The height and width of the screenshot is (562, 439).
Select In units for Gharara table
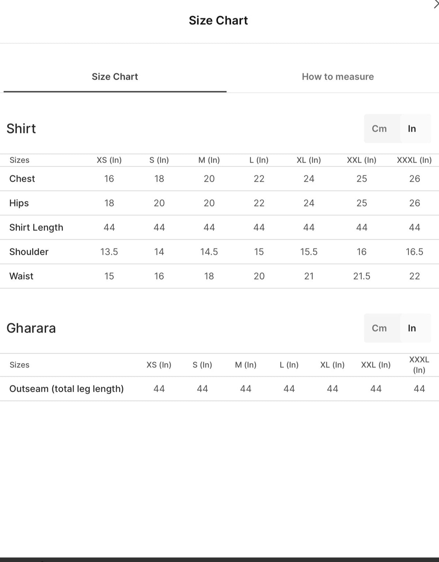pyautogui.click(x=412, y=328)
